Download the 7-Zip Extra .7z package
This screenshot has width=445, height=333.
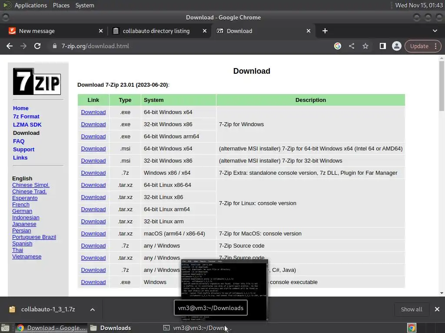pos(93,173)
